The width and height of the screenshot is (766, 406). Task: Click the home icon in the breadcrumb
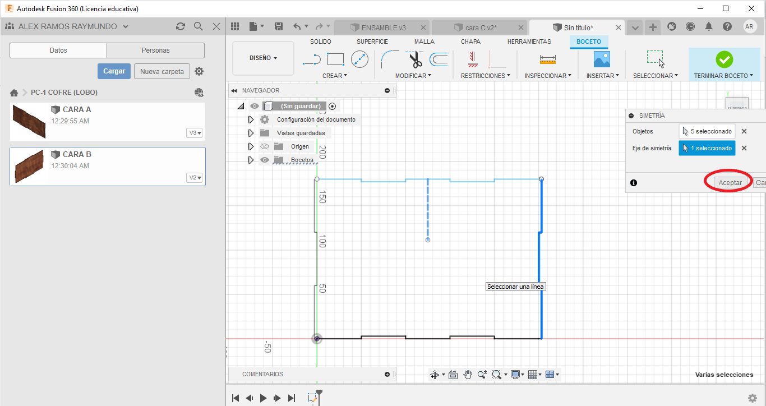pyautogui.click(x=14, y=93)
